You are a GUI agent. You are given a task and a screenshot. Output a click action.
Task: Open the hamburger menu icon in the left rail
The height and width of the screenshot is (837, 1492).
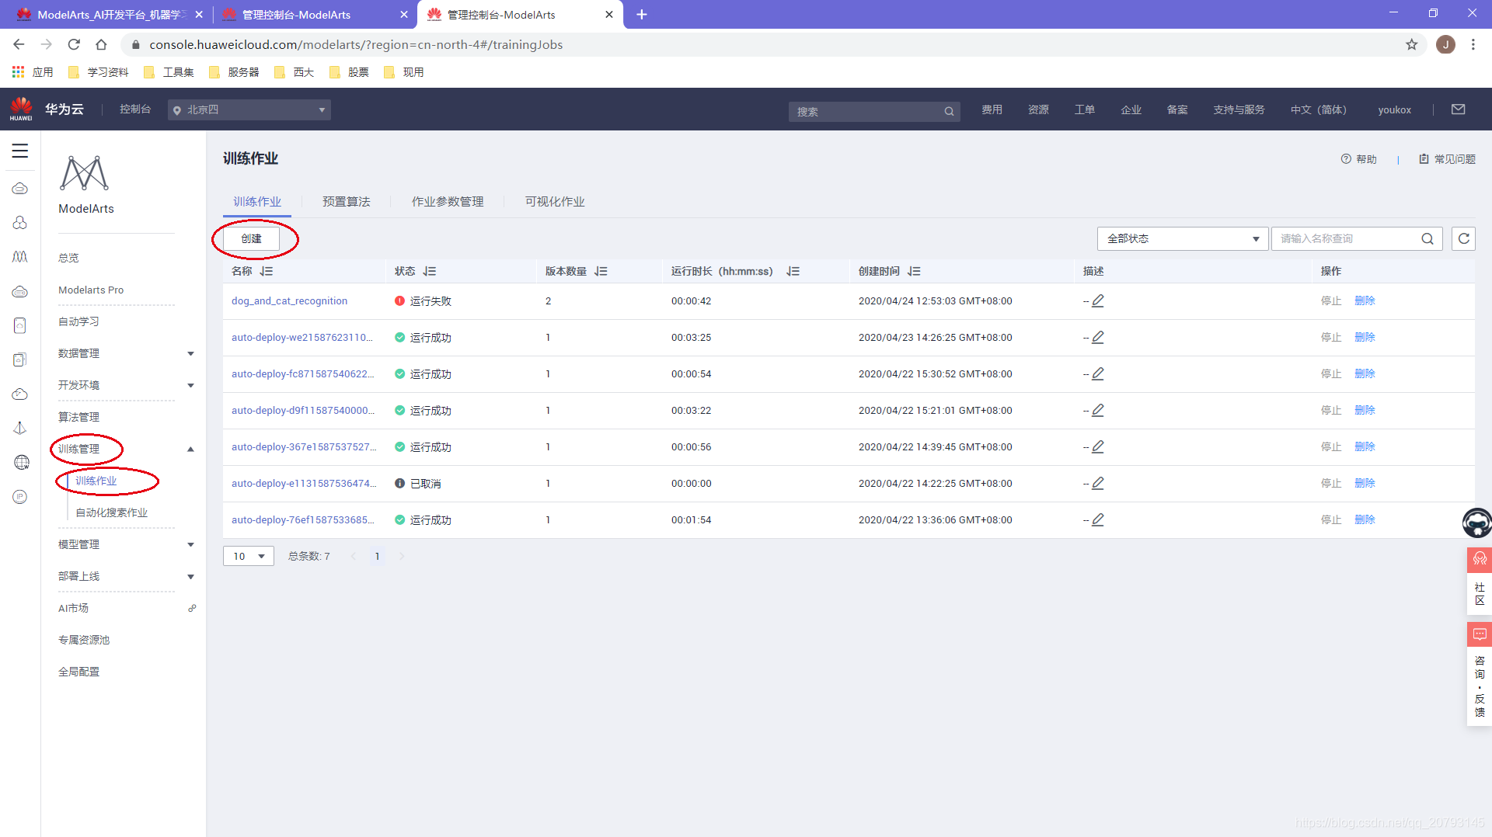tap(20, 151)
